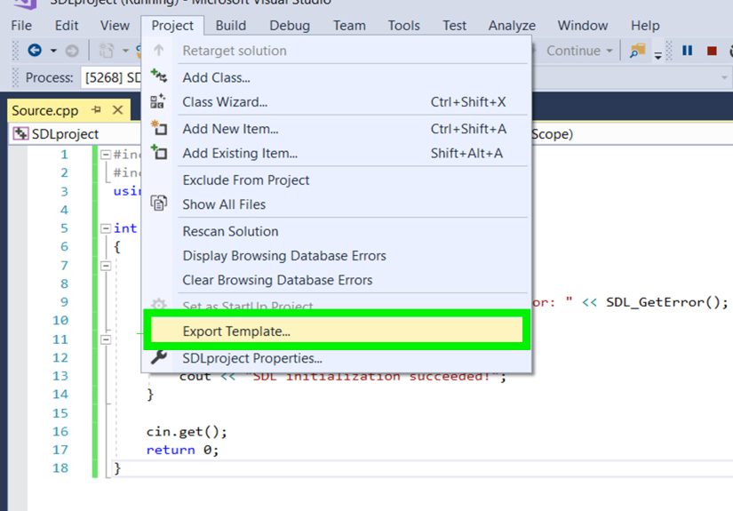Click the Pause (Break All) debug icon
This screenshot has width=733, height=511.
[x=687, y=50]
